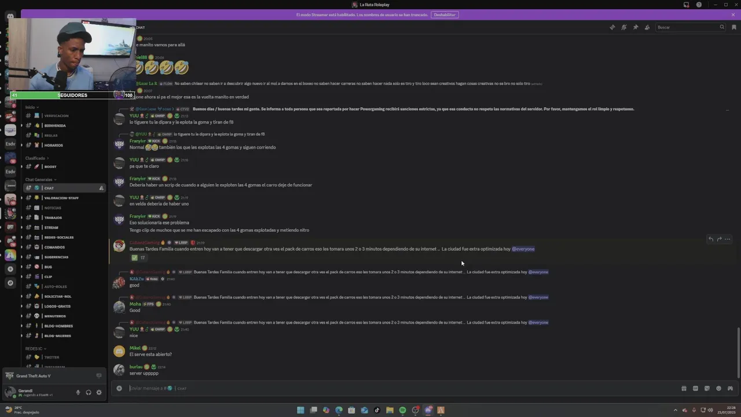Open Spotify from the taskbar
Screen dimensions: 741x417
(402, 410)
